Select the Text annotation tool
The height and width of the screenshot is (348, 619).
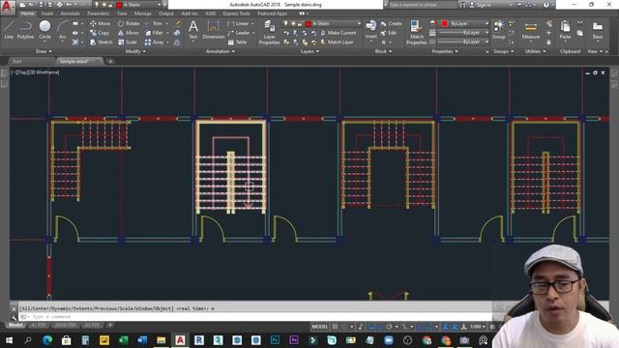point(193,30)
